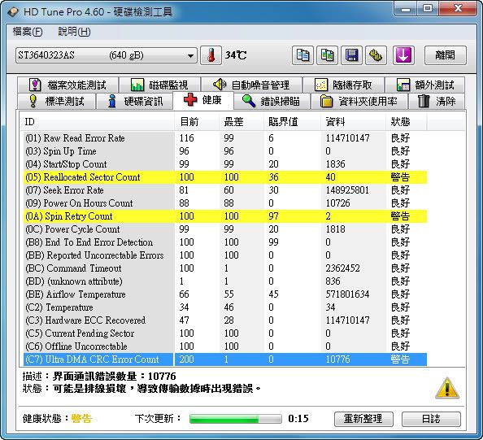Select the Reallocated Sector Count row
The height and width of the screenshot is (440, 483).
[x=225, y=177]
